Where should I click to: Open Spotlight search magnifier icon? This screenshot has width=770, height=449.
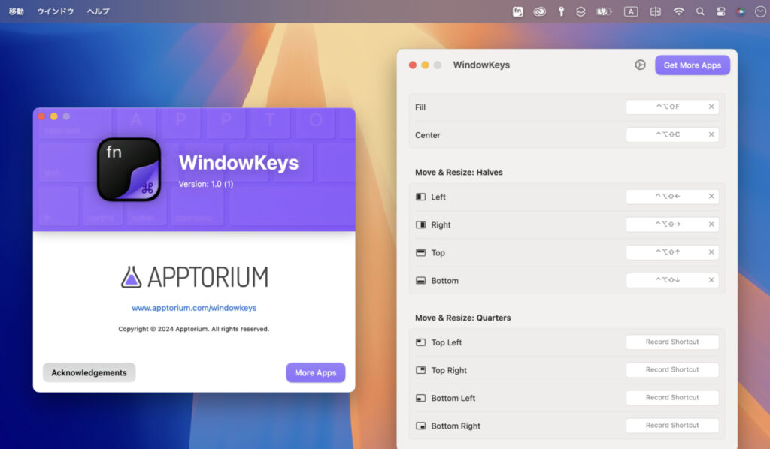[x=700, y=11]
